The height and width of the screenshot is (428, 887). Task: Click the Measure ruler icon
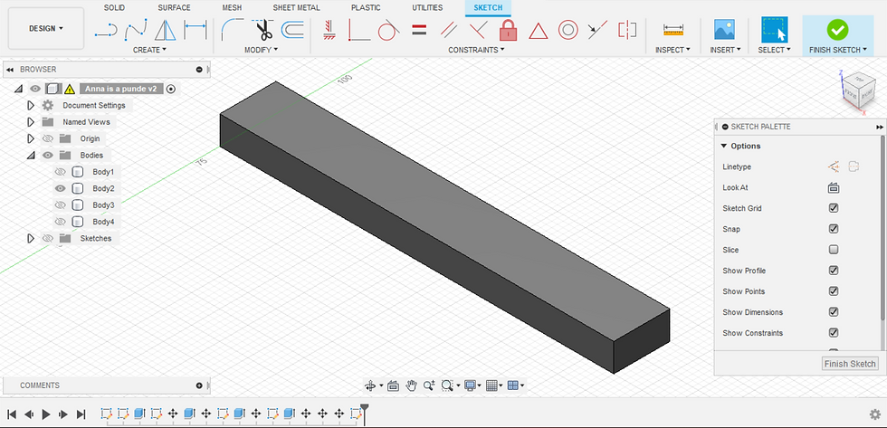pos(672,30)
